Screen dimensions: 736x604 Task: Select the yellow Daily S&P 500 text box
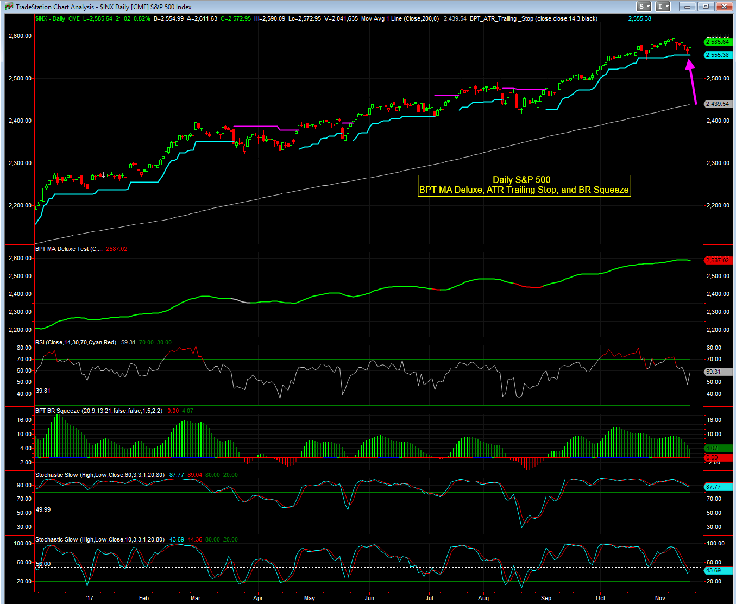[x=524, y=185]
